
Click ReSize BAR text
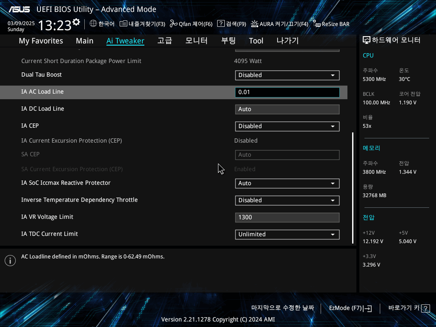(x=336, y=24)
